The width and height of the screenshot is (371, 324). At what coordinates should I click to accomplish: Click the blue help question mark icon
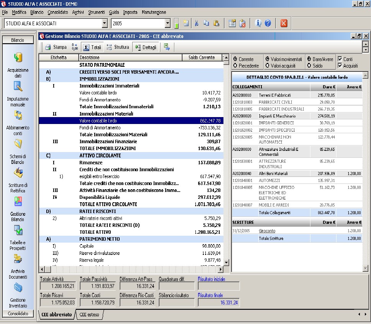pos(268,23)
